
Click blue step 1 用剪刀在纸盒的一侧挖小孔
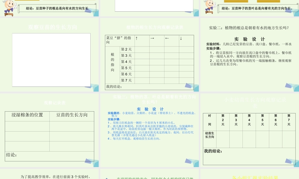[x=141, y=123]
